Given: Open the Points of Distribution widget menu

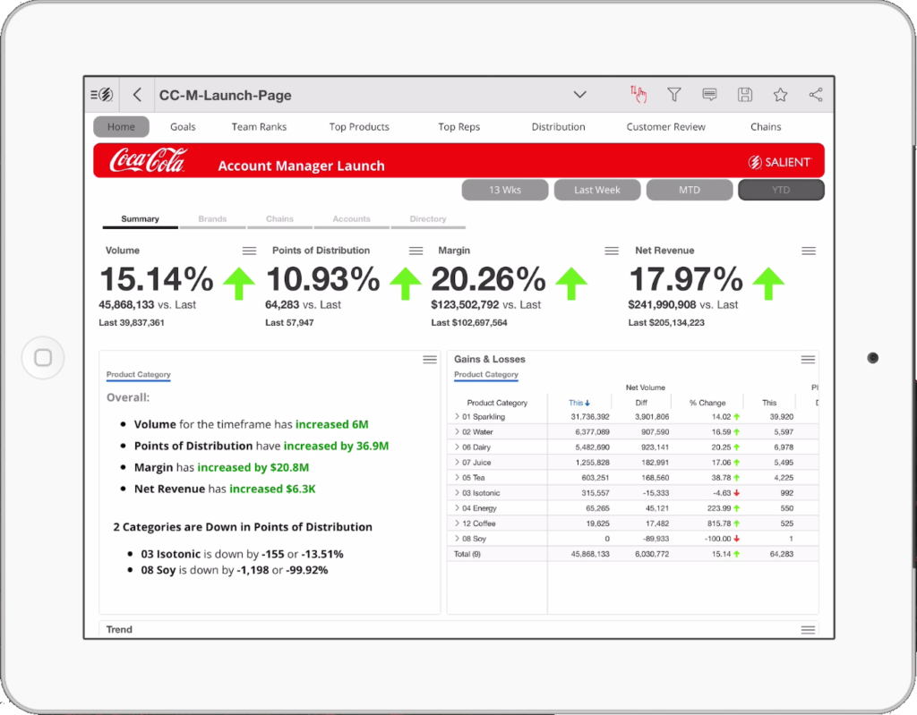Looking at the screenshot, I should pyautogui.click(x=416, y=251).
